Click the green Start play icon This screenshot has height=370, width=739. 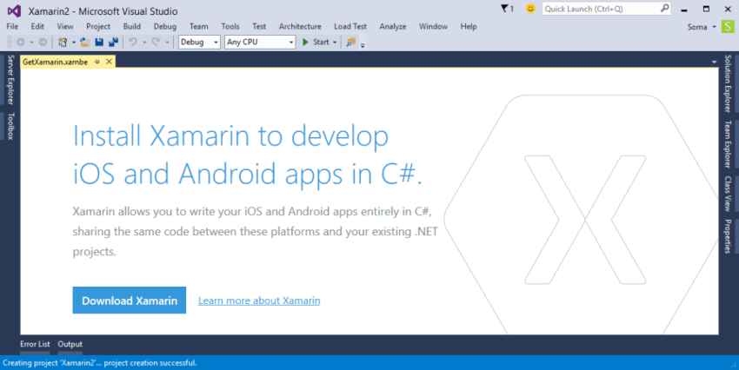pyautogui.click(x=305, y=42)
